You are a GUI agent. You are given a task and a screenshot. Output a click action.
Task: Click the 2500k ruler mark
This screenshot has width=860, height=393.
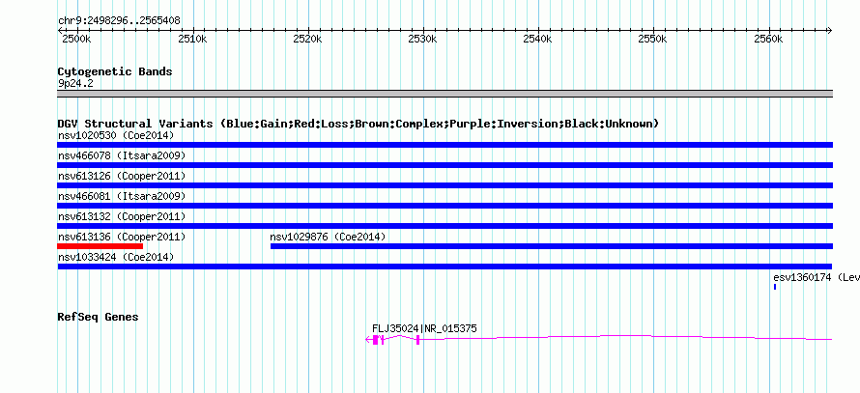(x=76, y=40)
